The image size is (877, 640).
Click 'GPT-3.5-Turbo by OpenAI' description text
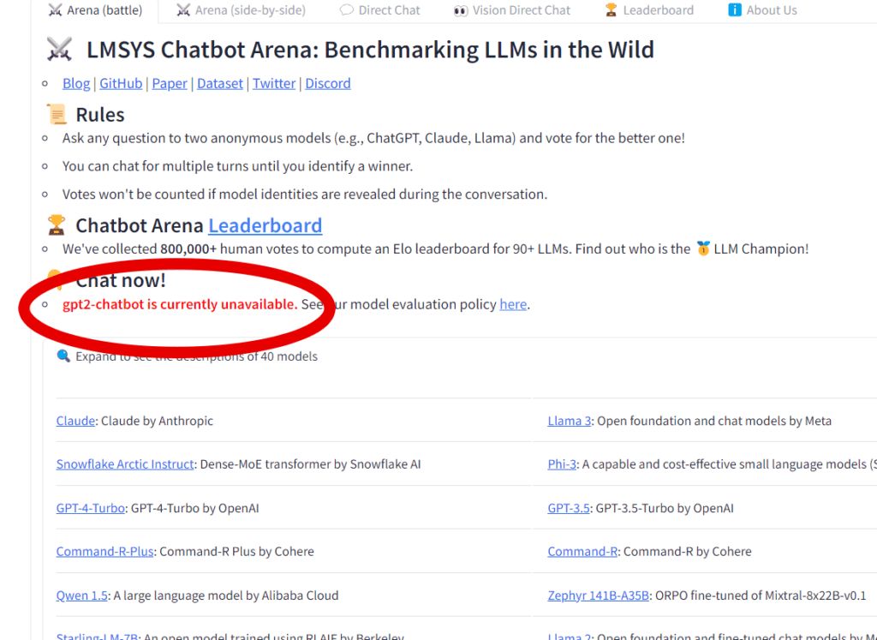tap(665, 508)
